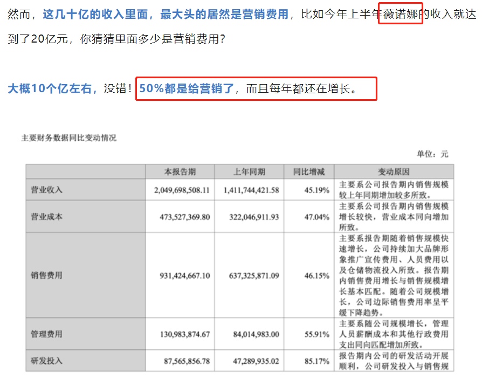Select the 销售费用 row label

click(47, 275)
